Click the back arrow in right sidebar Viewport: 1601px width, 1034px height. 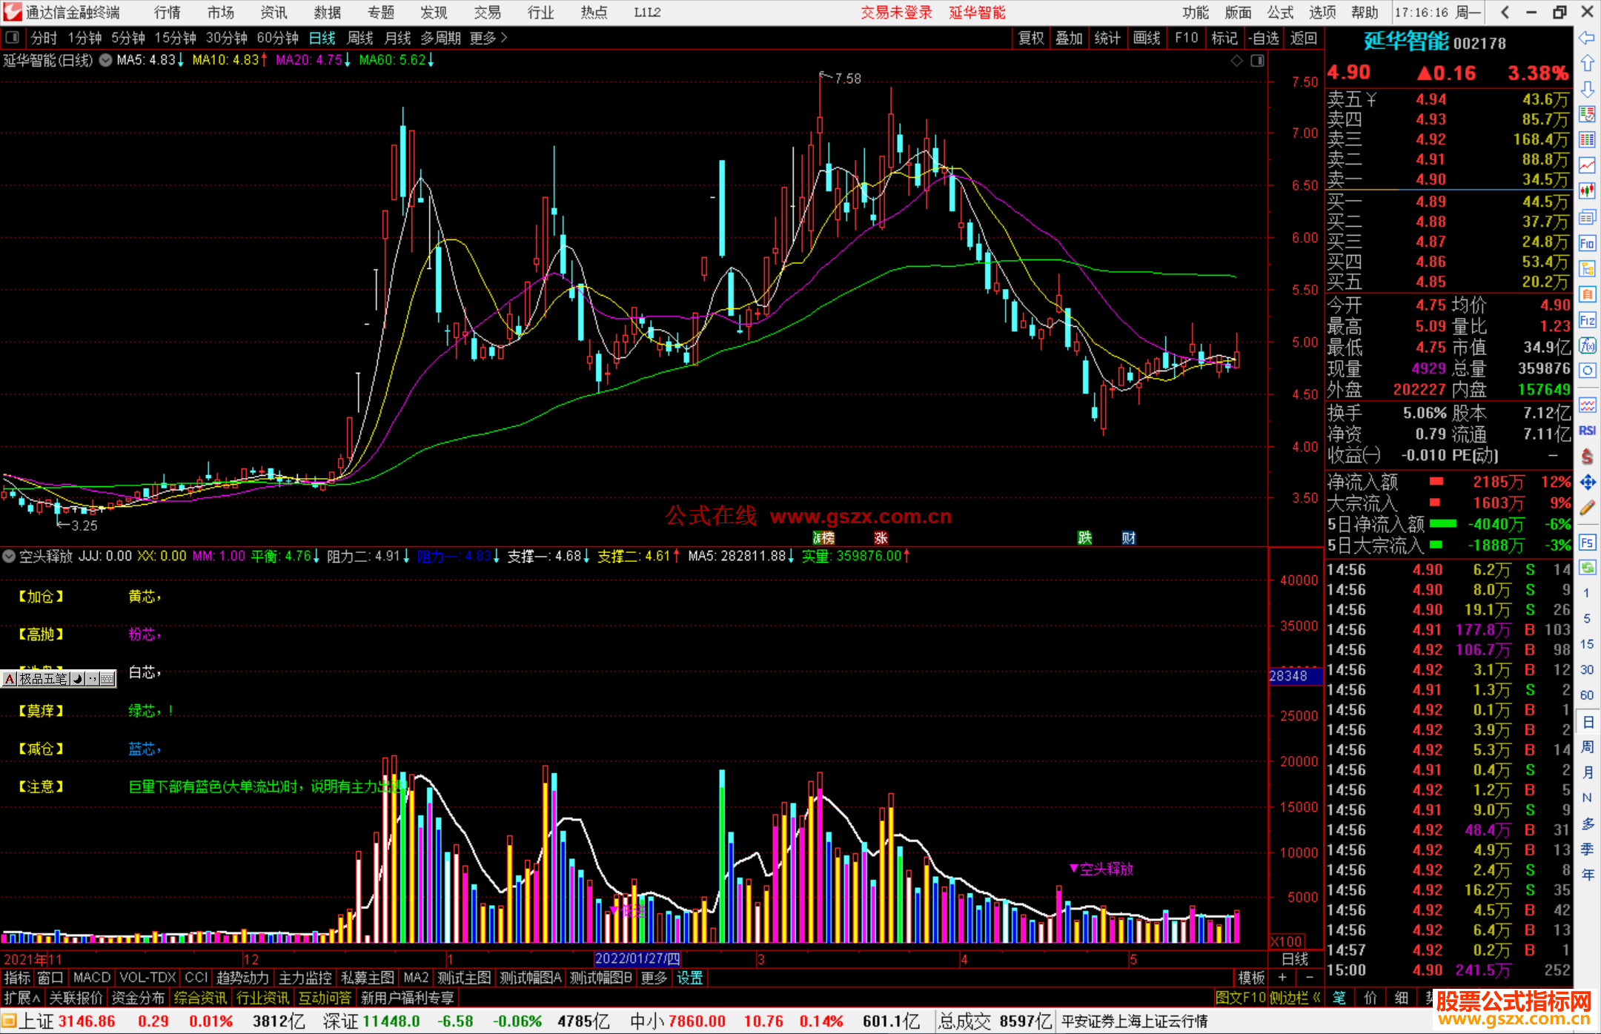(x=1587, y=38)
